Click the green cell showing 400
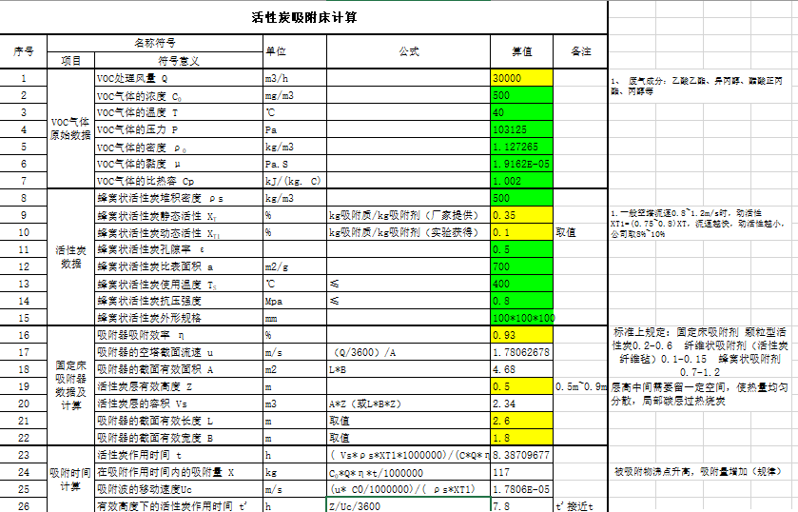 click(521, 284)
